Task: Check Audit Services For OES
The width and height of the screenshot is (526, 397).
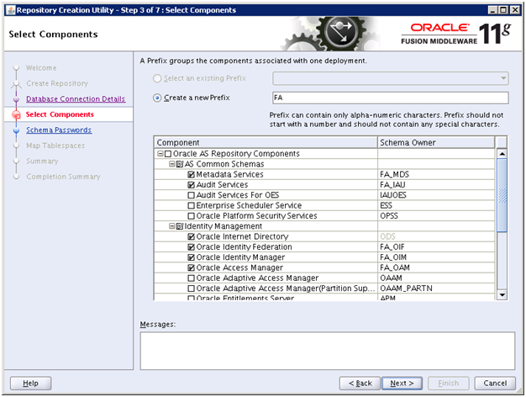Action: pos(192,195)
